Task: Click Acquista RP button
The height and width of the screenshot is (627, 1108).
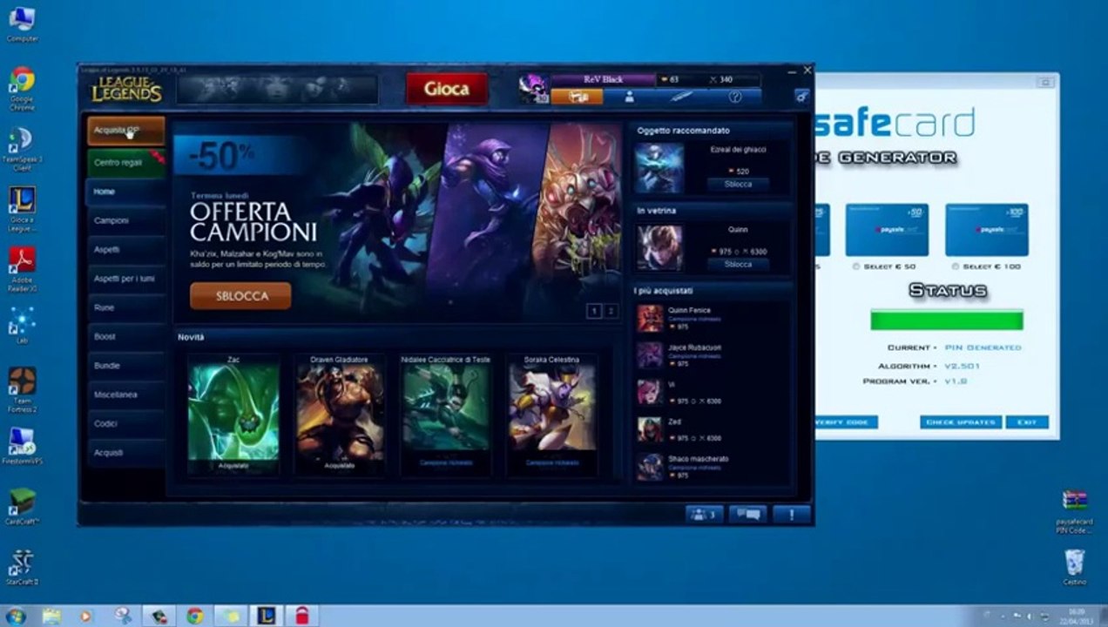Action: (x=126, y=131)
